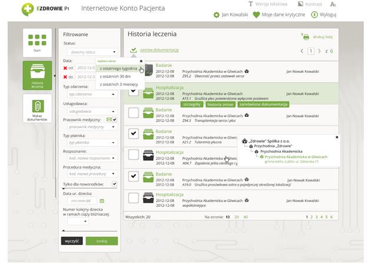Open Numer kolejny dziecka dropdown
Image resolution: width=372 pixels, height=269 pixels.
(78, 221)
